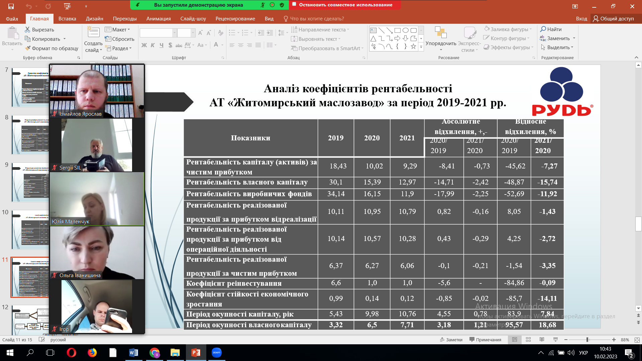Viewport: 642px width, 361px height.
Task: Click Format Painter (Формат по образцу)
Action: [51, 48]
